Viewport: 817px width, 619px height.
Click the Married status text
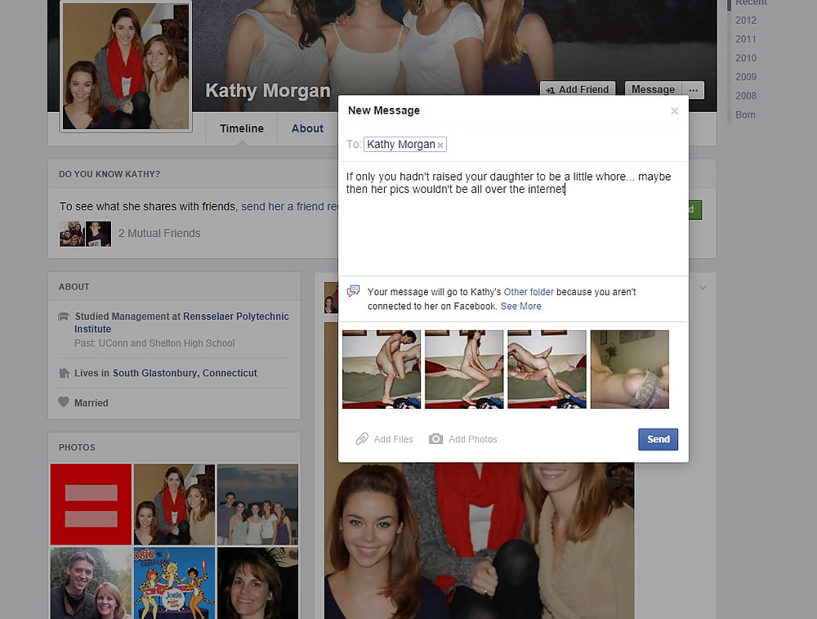pos(92,403)
